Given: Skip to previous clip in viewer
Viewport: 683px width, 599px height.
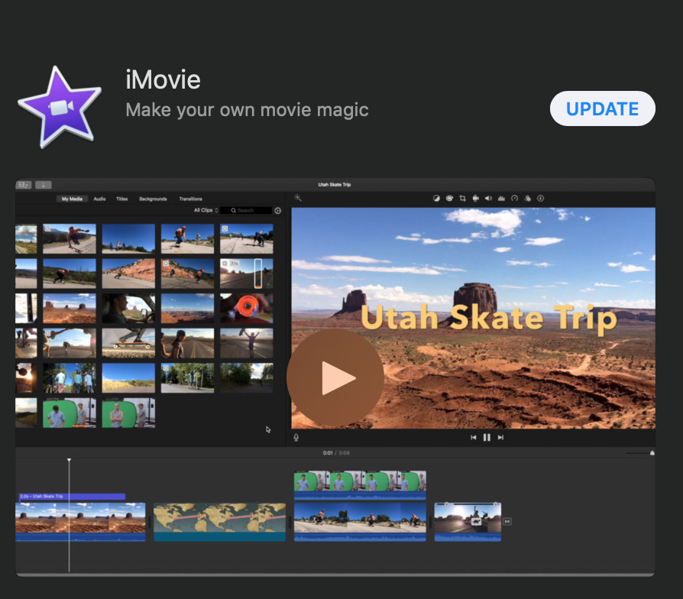Looking at the screenshot, I should [474, 437].
